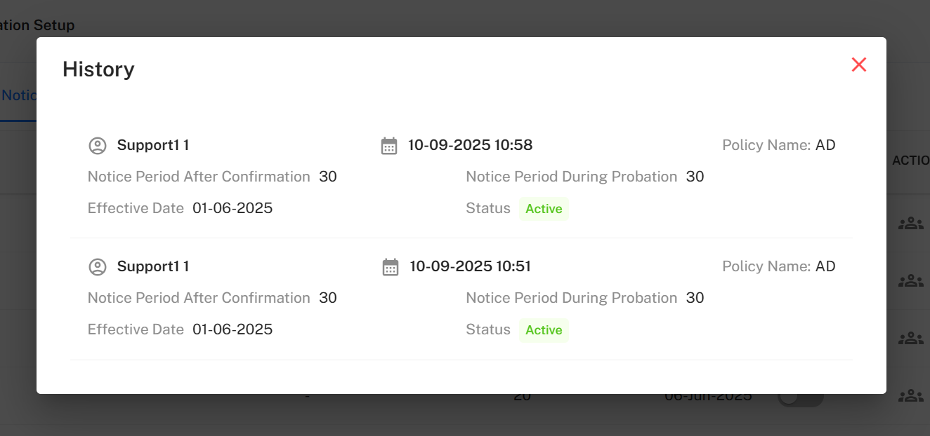Click the Support1 1 name in 10:58 entry
Viewport: 930px width, 436px height.
coord(152,145)
